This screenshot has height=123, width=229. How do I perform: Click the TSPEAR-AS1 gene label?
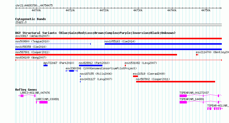tap(218, 106)
